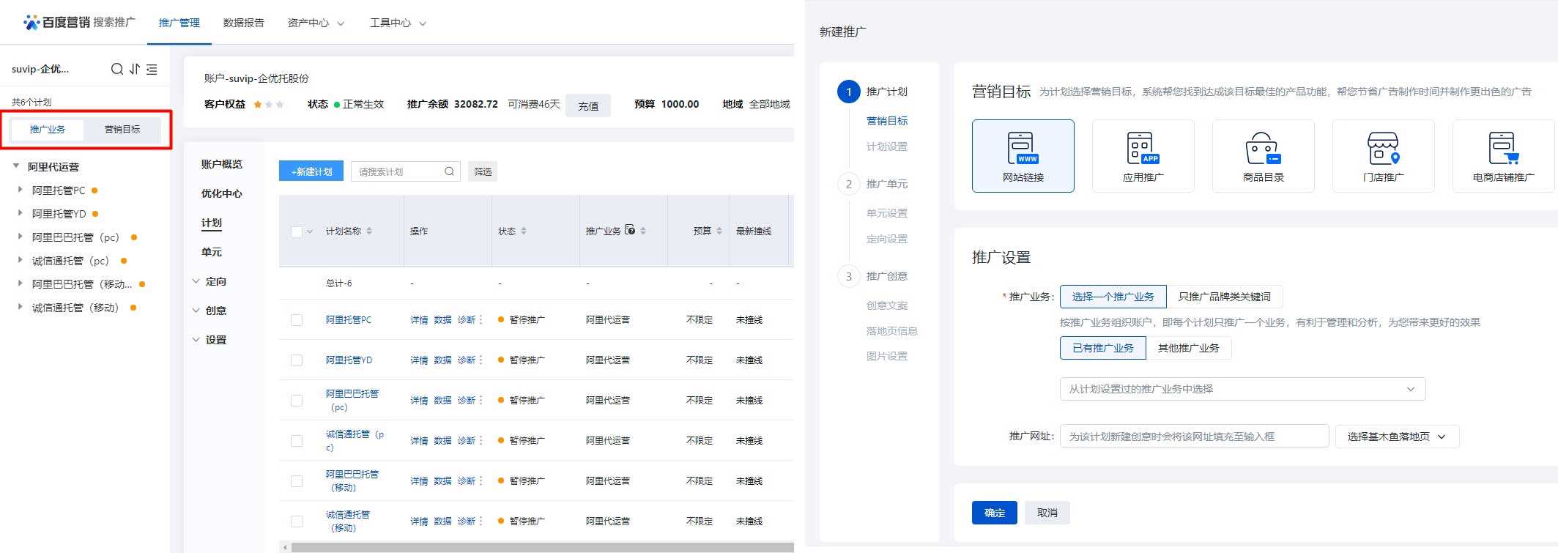Open more options for 诚信通托管(移动) row
Screen dimensions: 1558x553
coord(481,522)
